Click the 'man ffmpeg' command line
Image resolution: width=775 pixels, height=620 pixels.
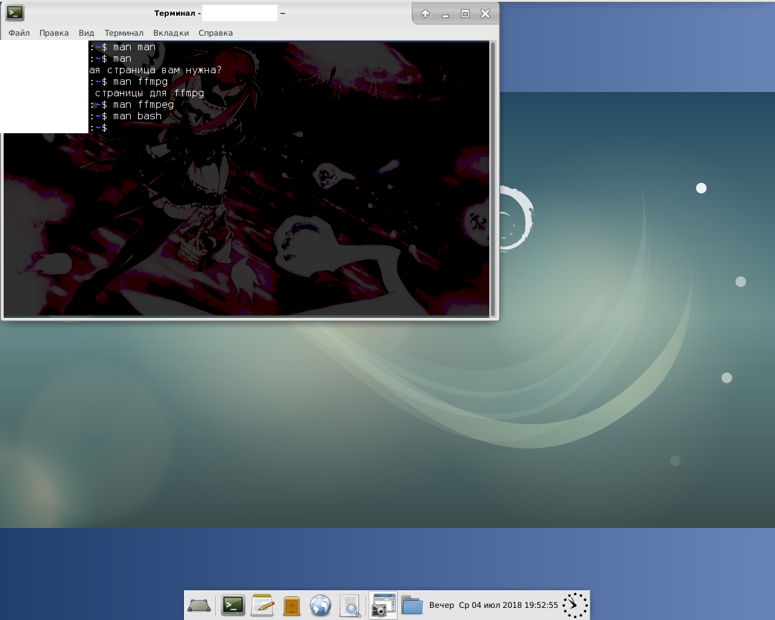coord(143,105)
